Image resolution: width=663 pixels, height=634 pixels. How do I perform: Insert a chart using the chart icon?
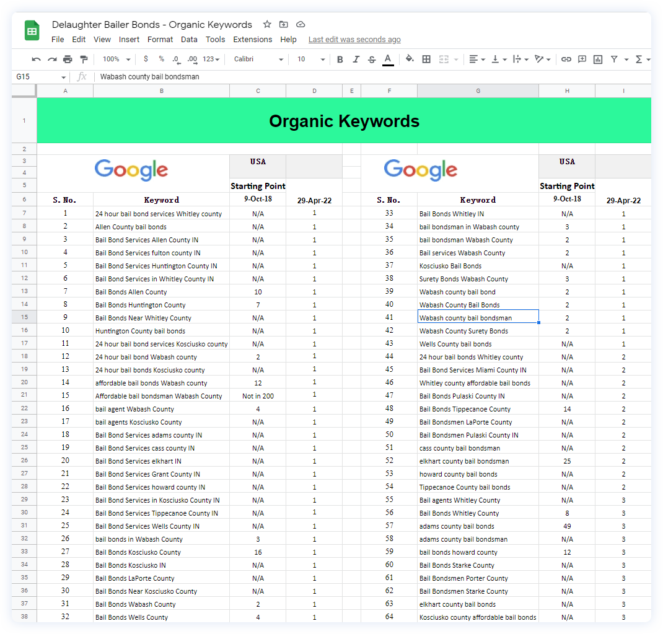pyautogui.click(x=597, y=59)
